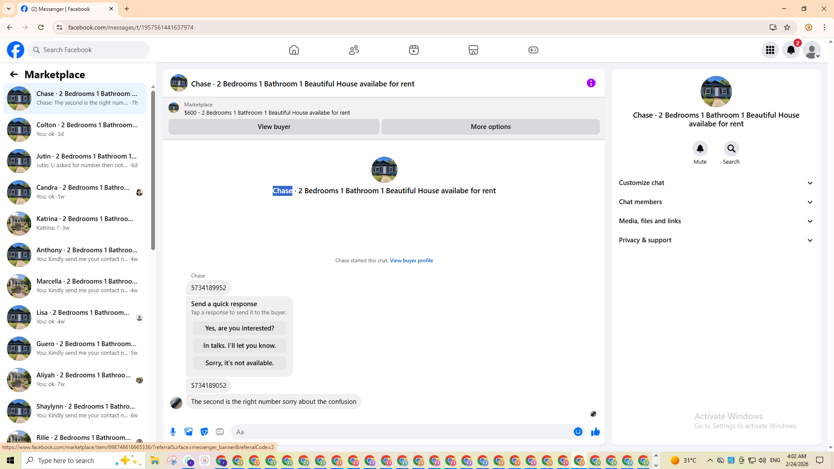Open Facebook notifications bell
Viewport: 834px width, 469px height.
pos(791,50)
